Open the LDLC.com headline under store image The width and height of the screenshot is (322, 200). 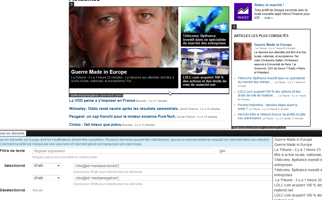(204, 81)
